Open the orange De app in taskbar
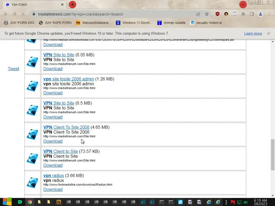This screenshot has width=275, height=206. (59, 202)
